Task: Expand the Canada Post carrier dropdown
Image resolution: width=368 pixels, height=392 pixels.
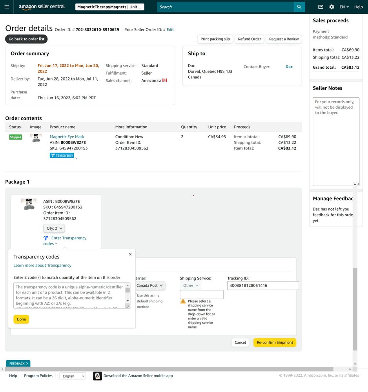Action: (x=149, y=286)
